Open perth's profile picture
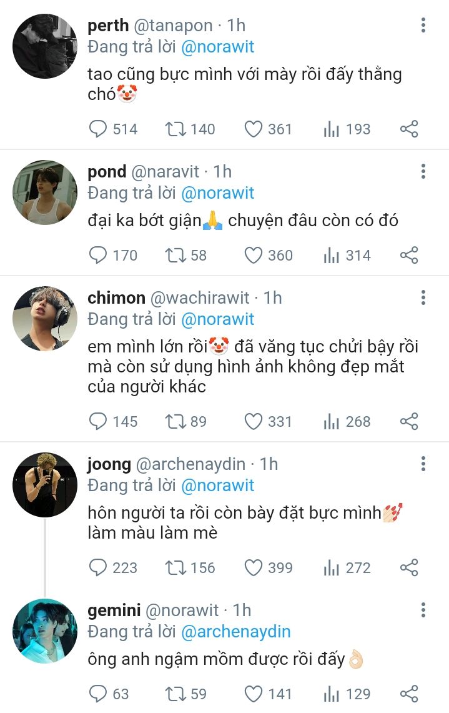This screenshot has width=449, height=713. [x=44, y=45]
